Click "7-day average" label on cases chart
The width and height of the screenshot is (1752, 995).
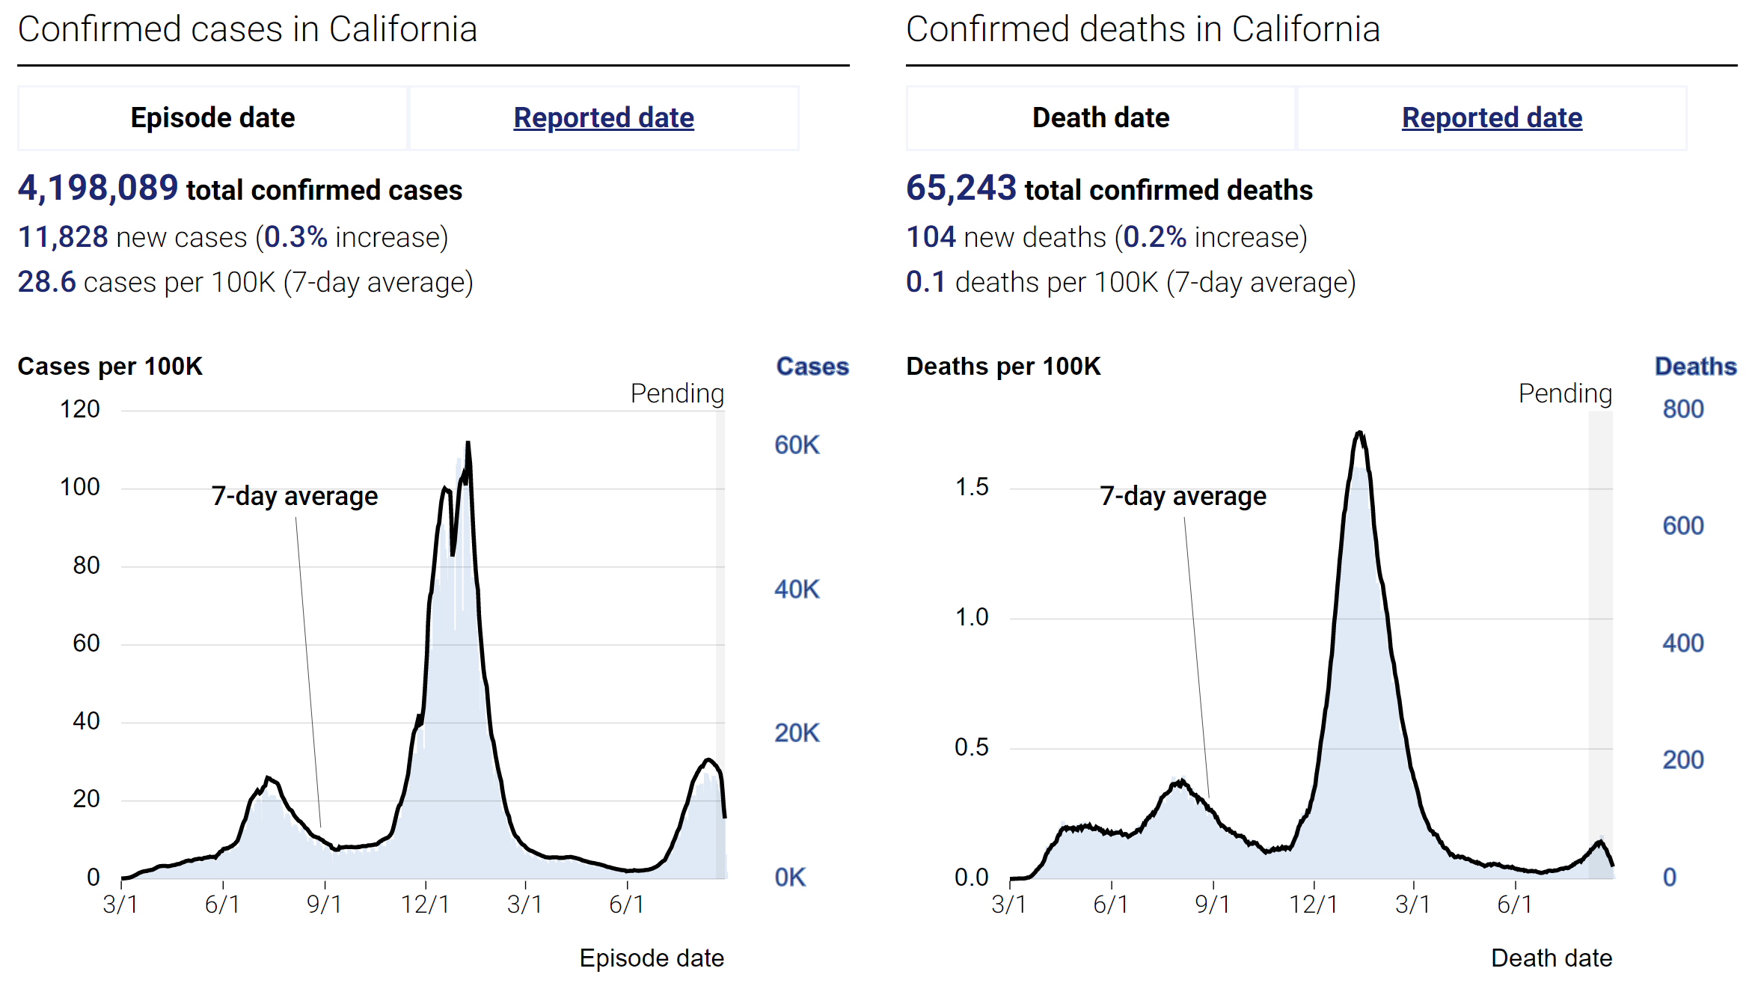point(295,497)
